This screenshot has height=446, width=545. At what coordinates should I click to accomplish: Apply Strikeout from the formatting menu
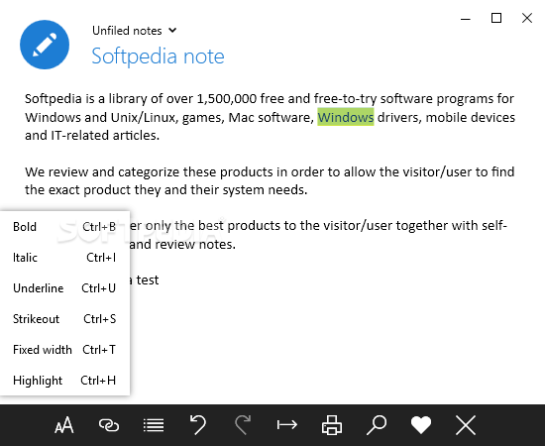[x=64, y=319]
